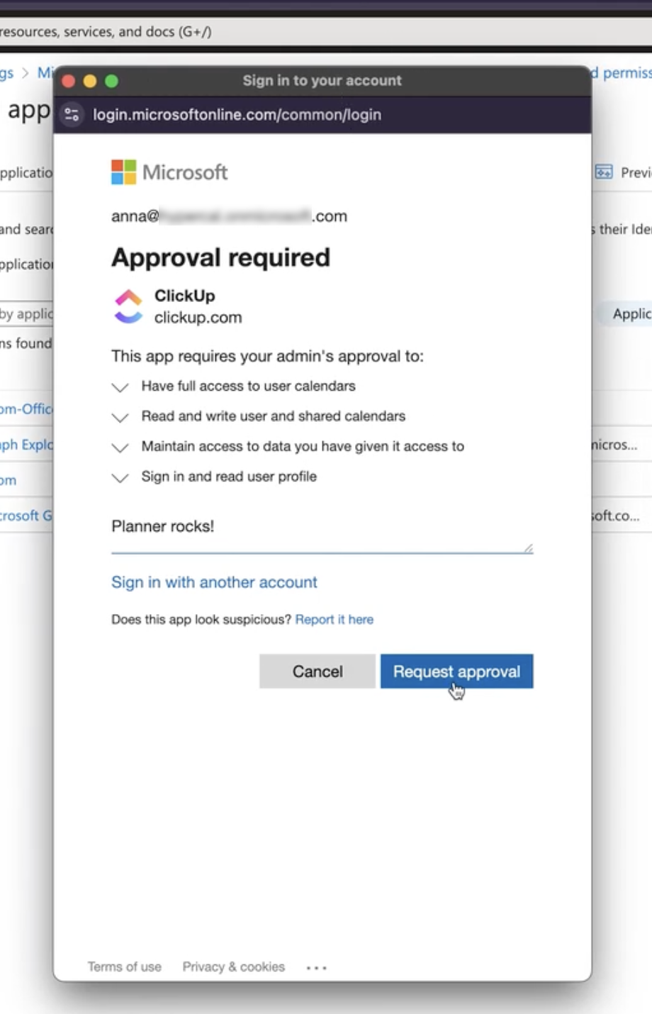Image resolution: width=652 pixels, height=1014 pixels.
Task: Maximize the sign-in window with green button
Action: point(111,81)
